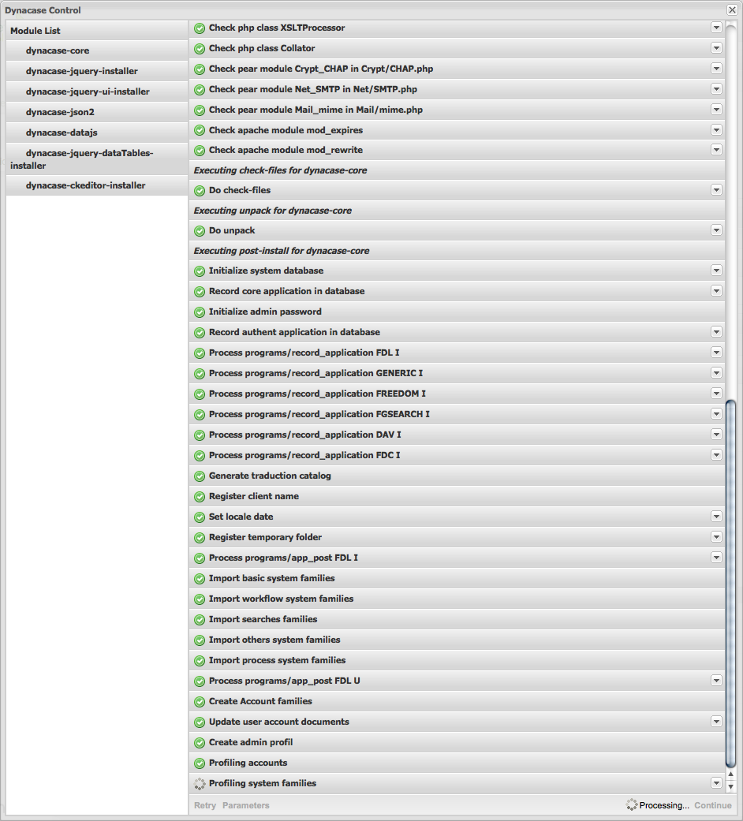Click success icon beside Check apache module mod_expires
This screenshot has height=821, width=743.
coord(200,130)
